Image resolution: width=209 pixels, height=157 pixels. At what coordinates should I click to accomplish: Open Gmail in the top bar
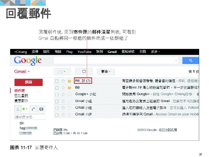click(112, 52)
